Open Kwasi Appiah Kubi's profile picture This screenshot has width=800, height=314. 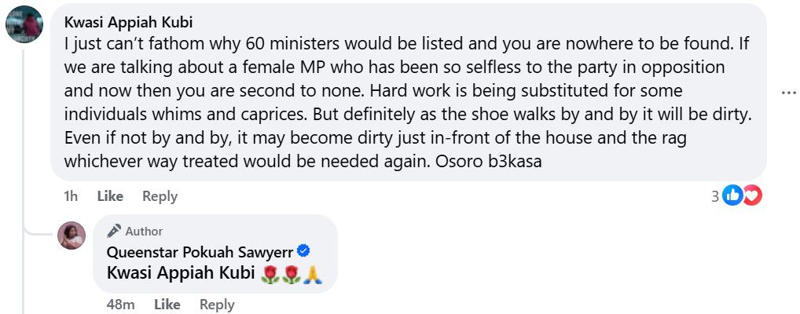click(24, 24)
